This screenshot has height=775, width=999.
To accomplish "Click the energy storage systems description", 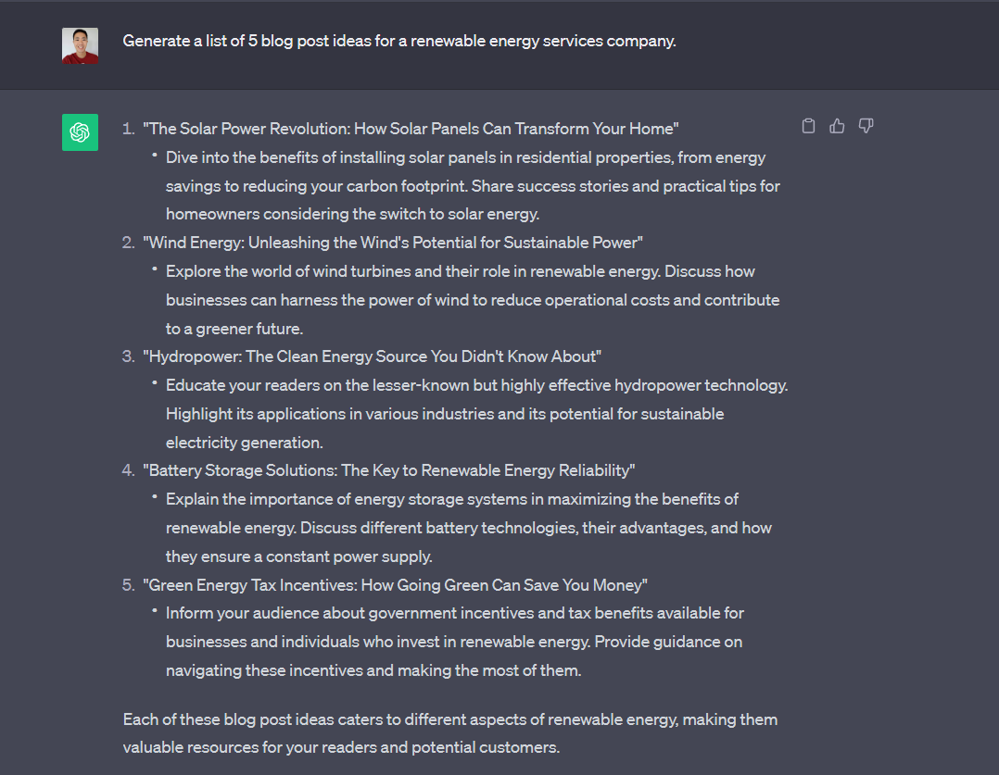I will [469, 528].
